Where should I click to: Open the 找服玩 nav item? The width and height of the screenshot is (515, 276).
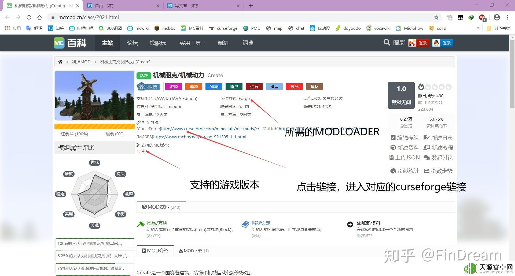(158, 43)
